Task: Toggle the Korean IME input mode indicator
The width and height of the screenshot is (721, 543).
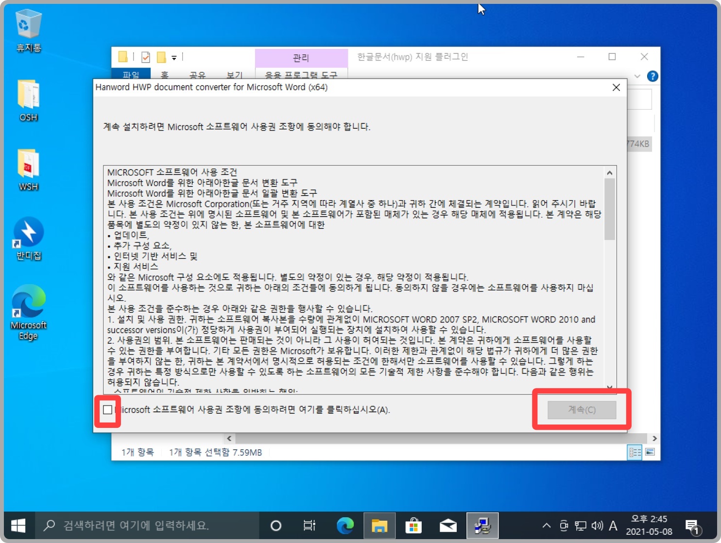Action: pos(613,526)
